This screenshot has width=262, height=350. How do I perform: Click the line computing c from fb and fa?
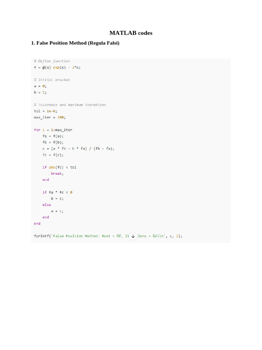tap(78, 148)
